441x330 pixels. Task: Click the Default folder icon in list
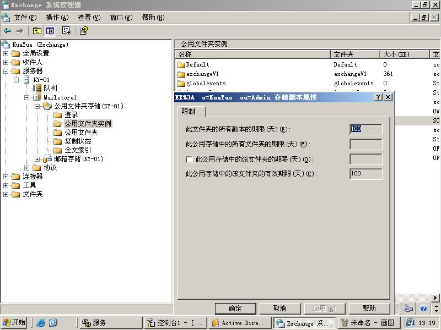click(181, 65)
